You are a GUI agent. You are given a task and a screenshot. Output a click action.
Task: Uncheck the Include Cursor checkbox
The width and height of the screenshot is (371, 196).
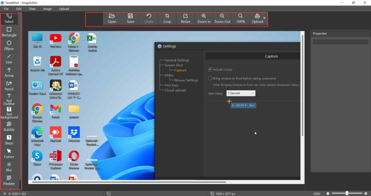point(210,69)
